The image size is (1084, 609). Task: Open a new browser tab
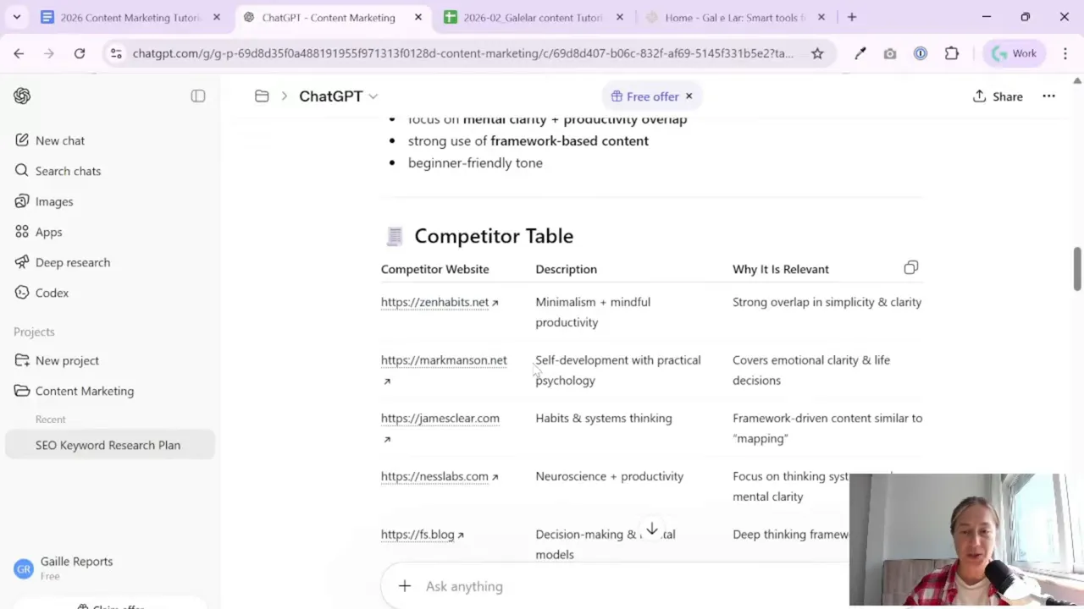point(852,17)
